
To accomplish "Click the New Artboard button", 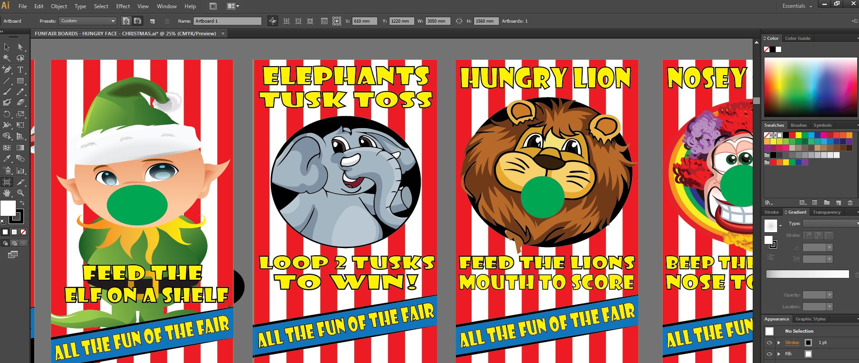I will pyautogui.click(x=152, y=21).
